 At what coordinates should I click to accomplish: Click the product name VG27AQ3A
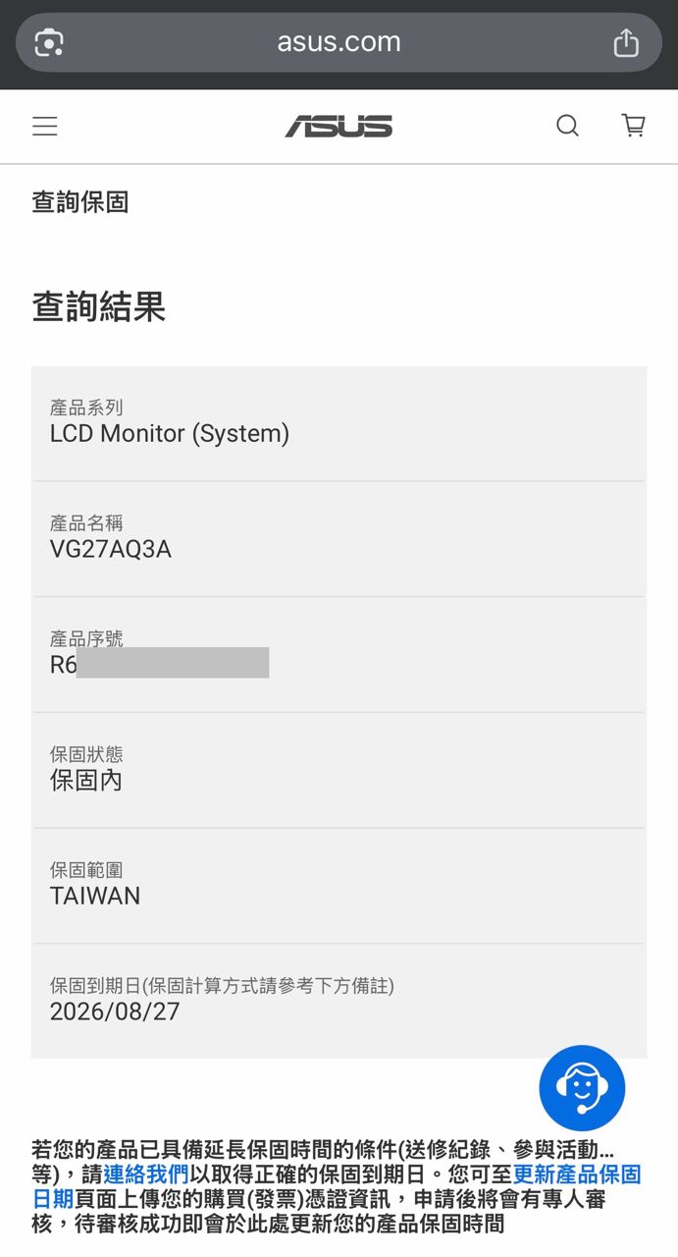point(111,549)
